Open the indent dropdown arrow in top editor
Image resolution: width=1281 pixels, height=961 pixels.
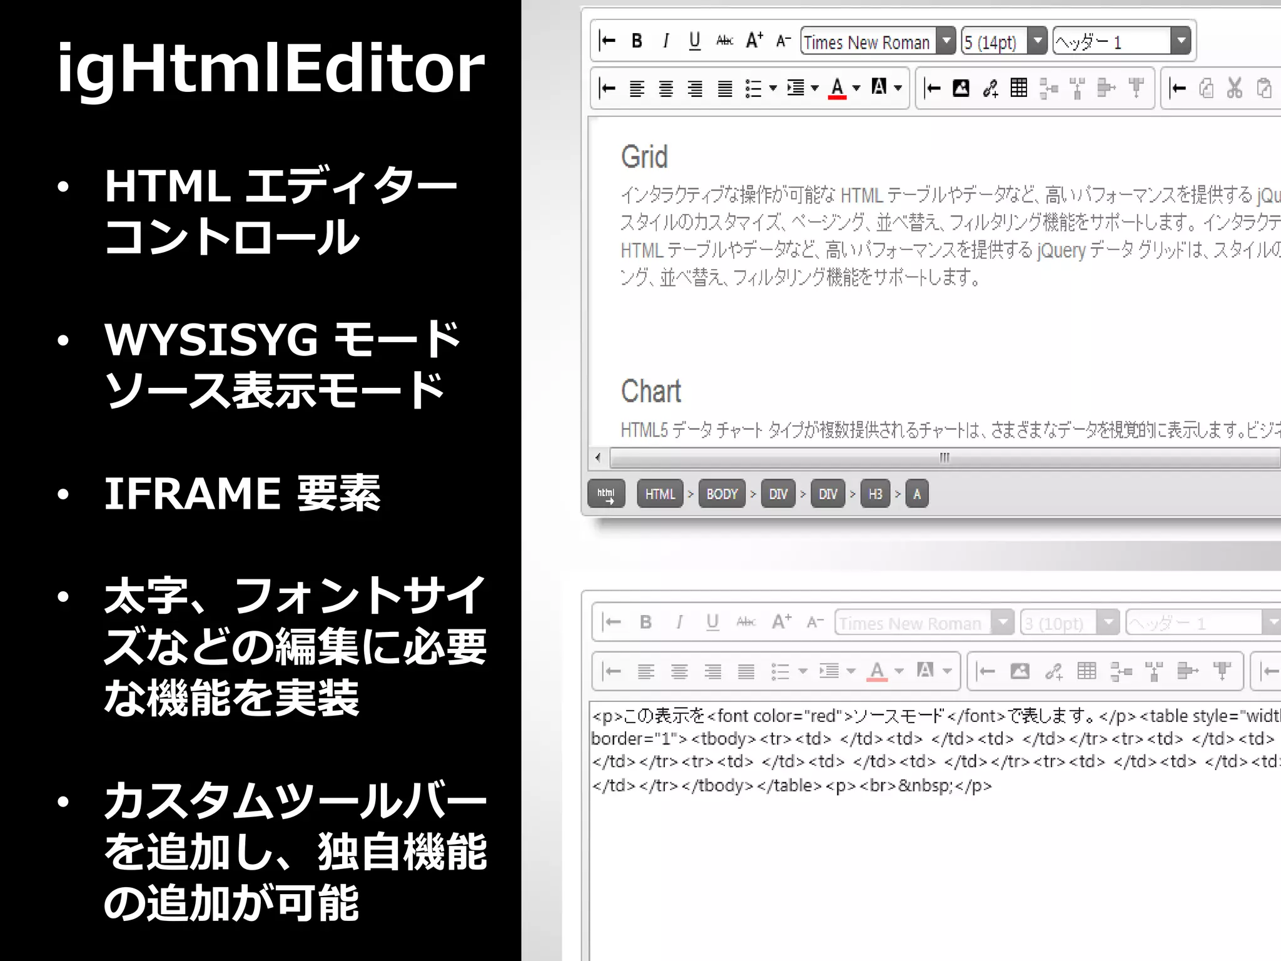click(x=814, y=88)
